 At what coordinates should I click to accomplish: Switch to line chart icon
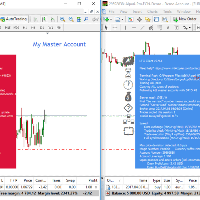(52, 19)
